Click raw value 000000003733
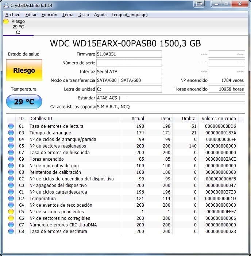 [x=221, y=192]
